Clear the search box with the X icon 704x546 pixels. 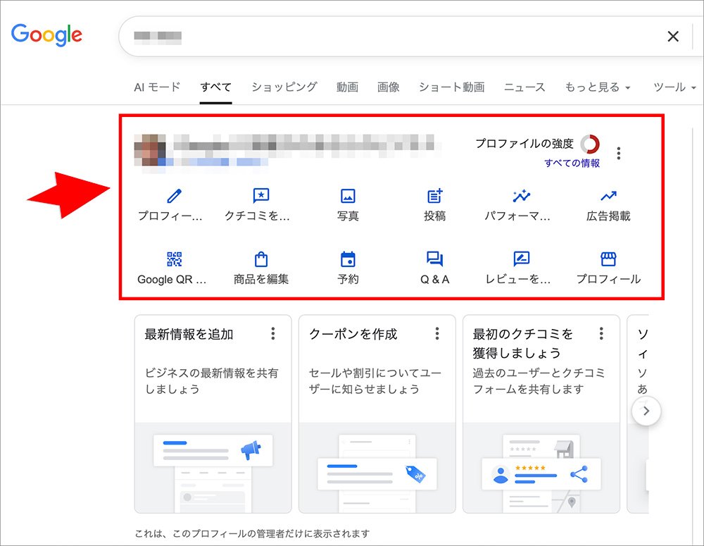click(672, 37)
